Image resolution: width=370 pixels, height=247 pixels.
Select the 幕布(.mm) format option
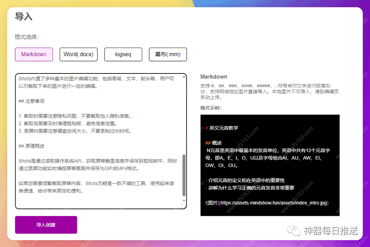168,54
